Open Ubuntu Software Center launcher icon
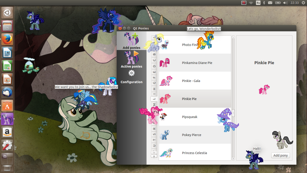Image resolution: width=307 pixels, height=173 pixels. 7,106
